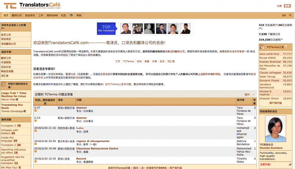
Task: Click 进一步搜索TCTERMS footer link
Action: tap(154, 168)
